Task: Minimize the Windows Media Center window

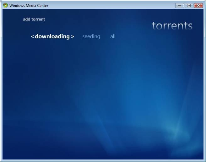Action: [x=179, y=6]
